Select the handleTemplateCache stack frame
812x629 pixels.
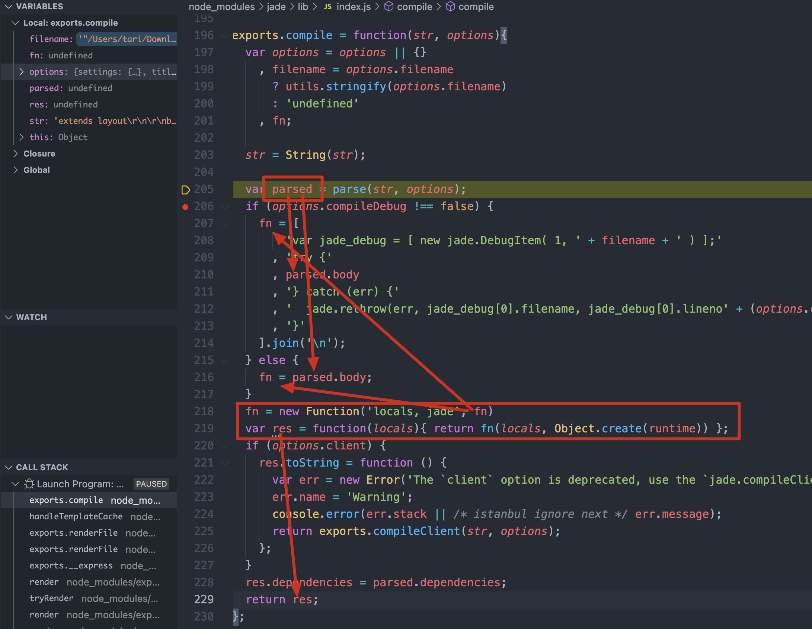pos(76,516)
